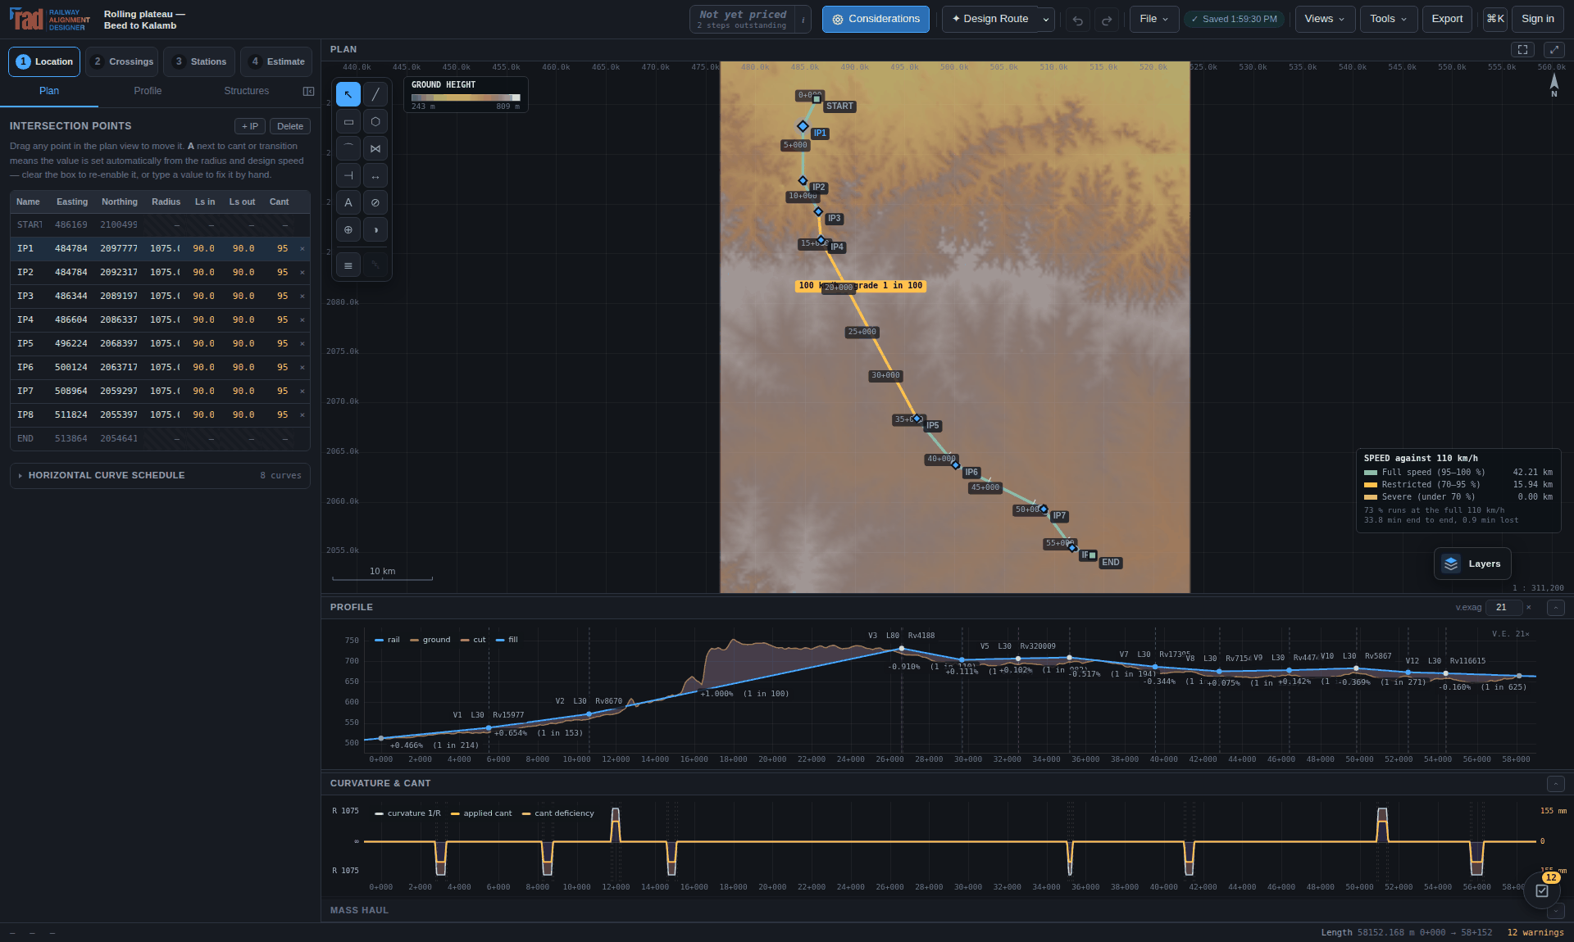The width and height of the screenshot is (1574, 942).
Task: Click the ground height color gradient bar
Action: (466, 97)
